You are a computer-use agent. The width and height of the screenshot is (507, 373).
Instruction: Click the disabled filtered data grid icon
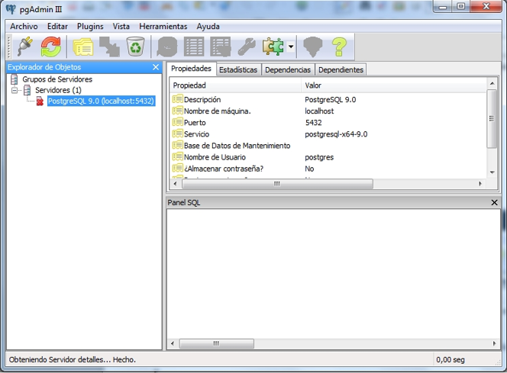(x=220, y=47)
